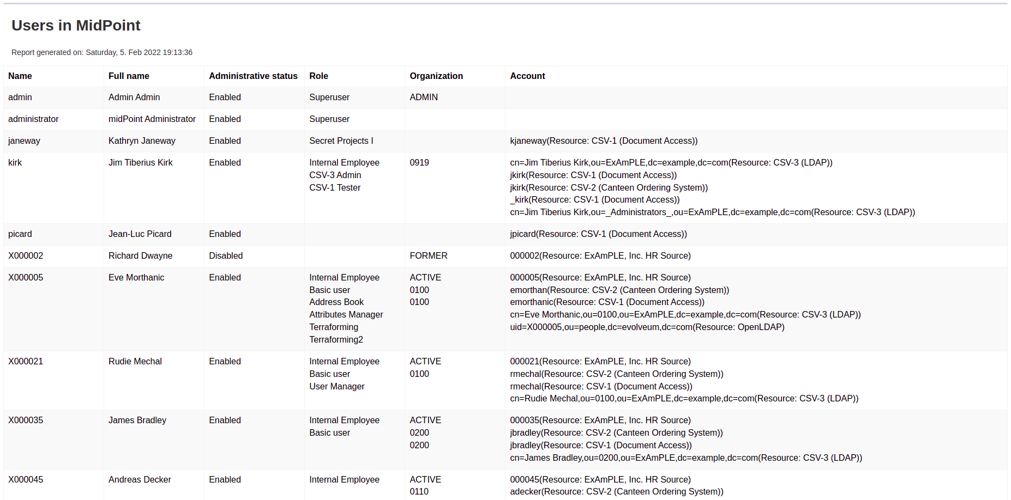Click the X000045 user name cell

pyautogui.click(x=26, y=480)
